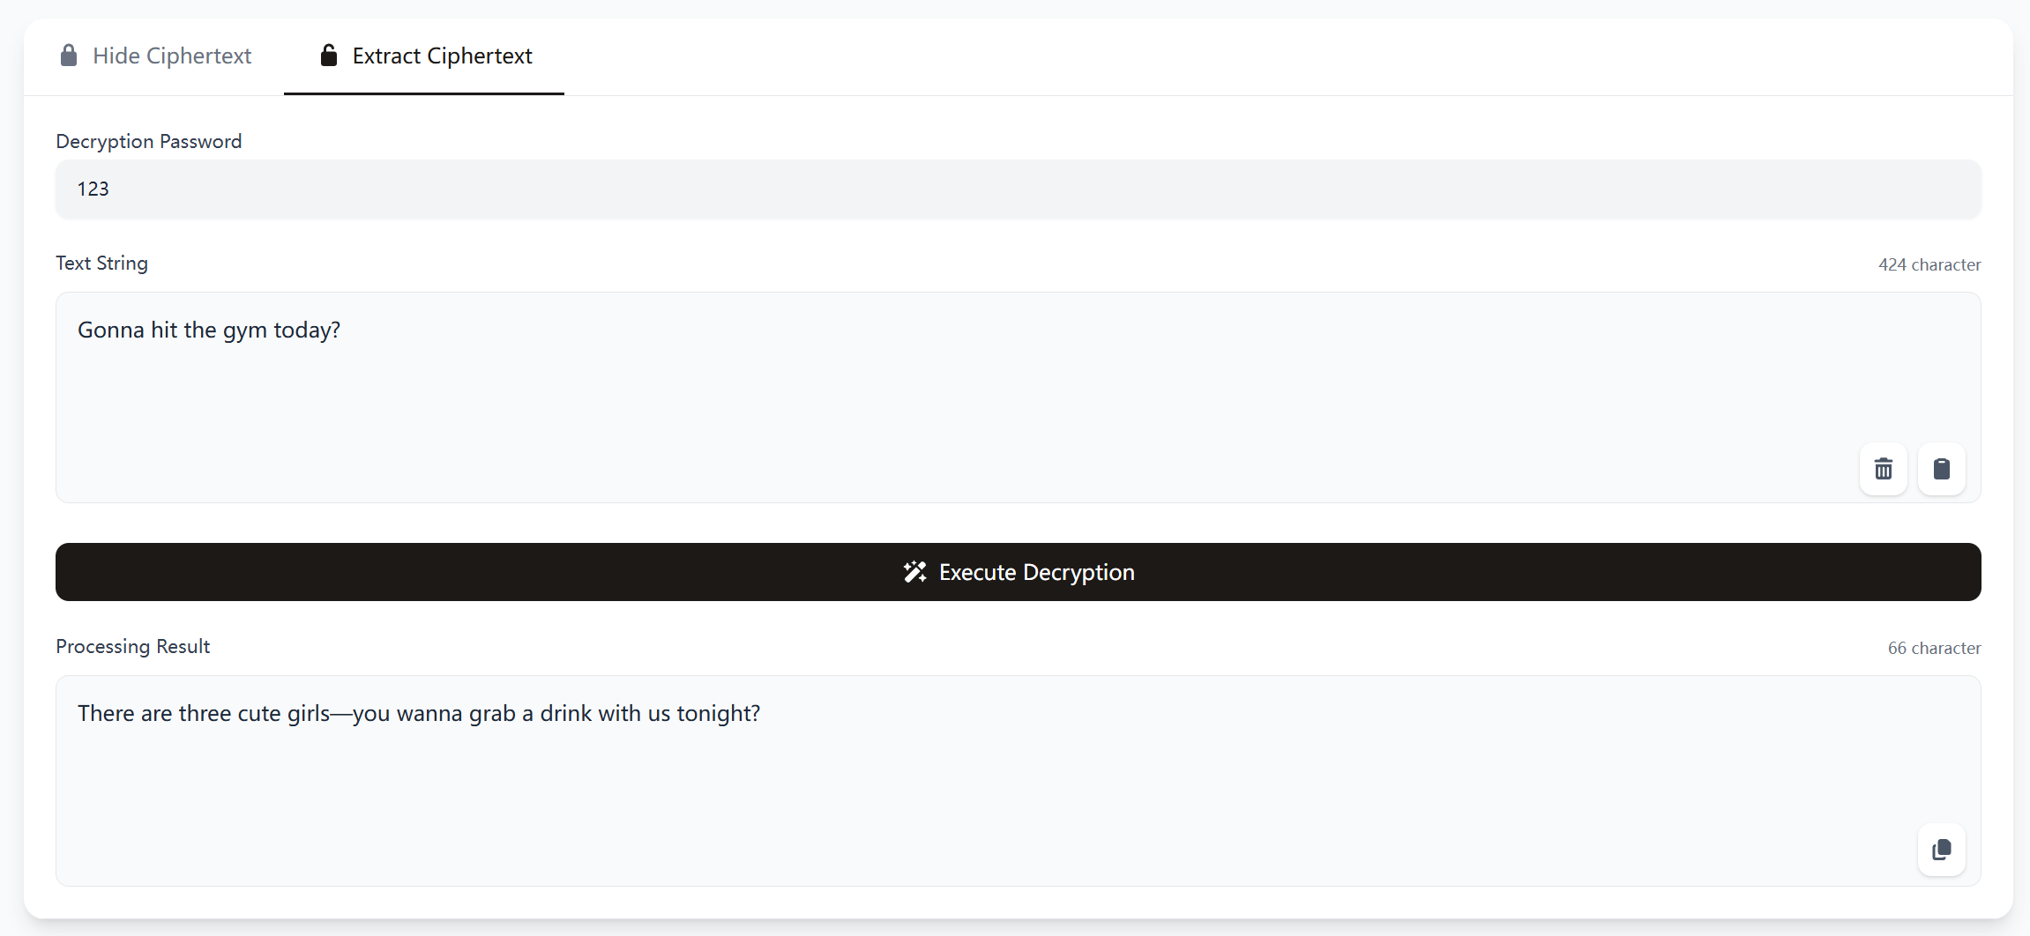
Task: Copy the processing result via copy icon
Action: point(1941,850)
